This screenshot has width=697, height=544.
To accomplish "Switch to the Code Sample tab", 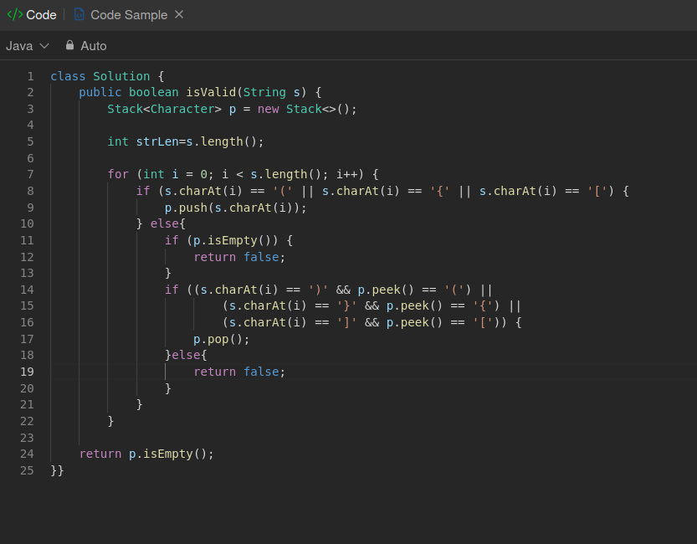I will (129, 15).
